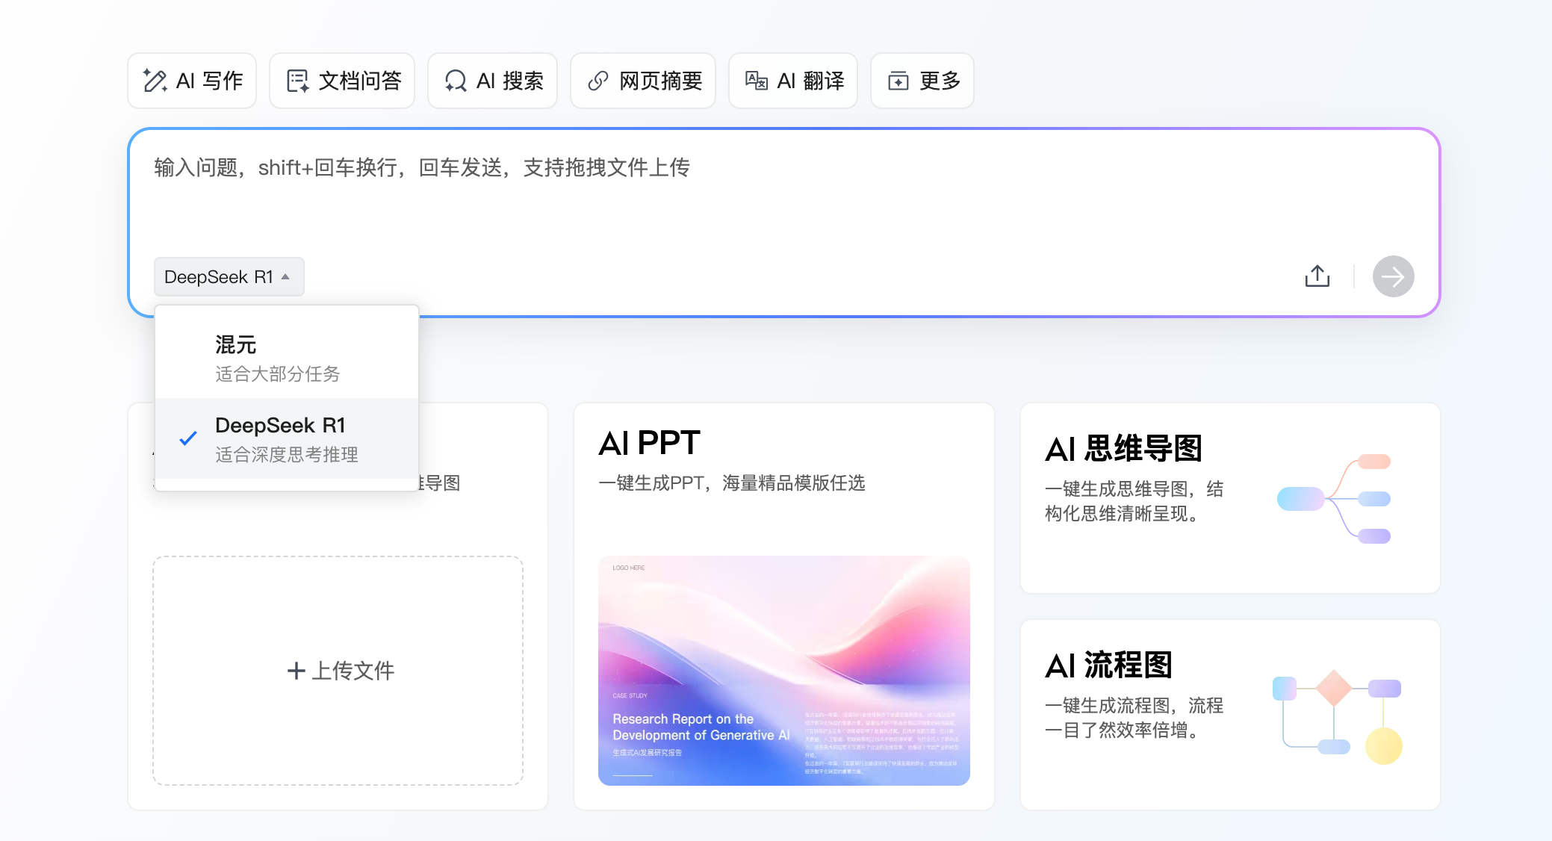Screen dimensions: 1552x841
Task: Click the AI 写作 pen icon
Action: [155, 81]
